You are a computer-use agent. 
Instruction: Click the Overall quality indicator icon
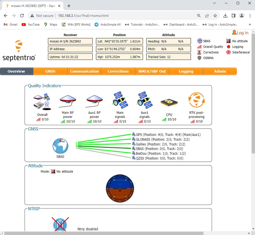pyautogui.click(x=42, y=101)
